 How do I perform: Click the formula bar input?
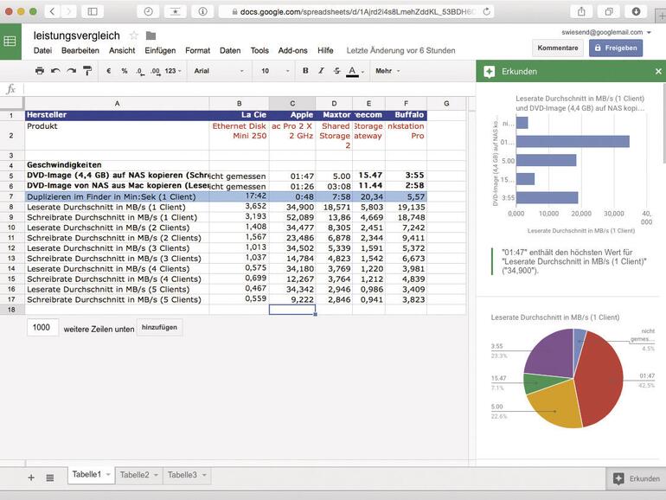(x=249, y=89)
